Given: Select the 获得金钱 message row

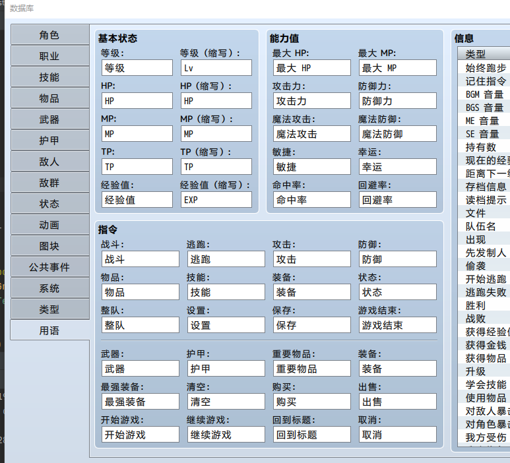Looking at the screenshot, I should [484, 345].
